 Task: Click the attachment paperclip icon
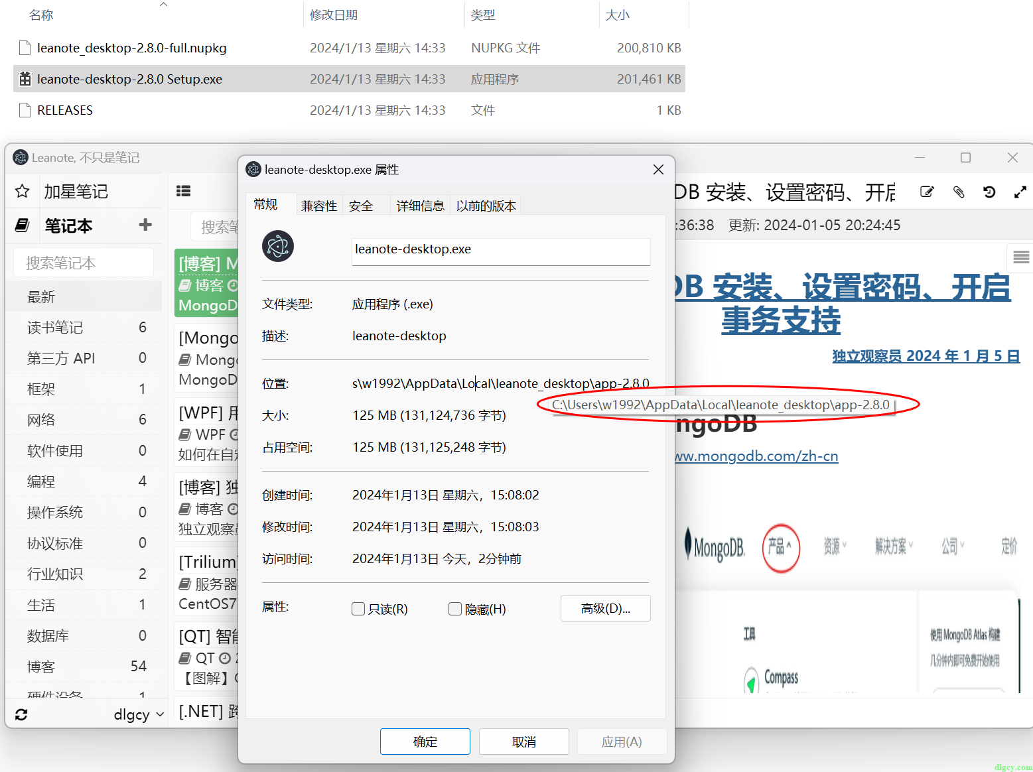point(959,192)
